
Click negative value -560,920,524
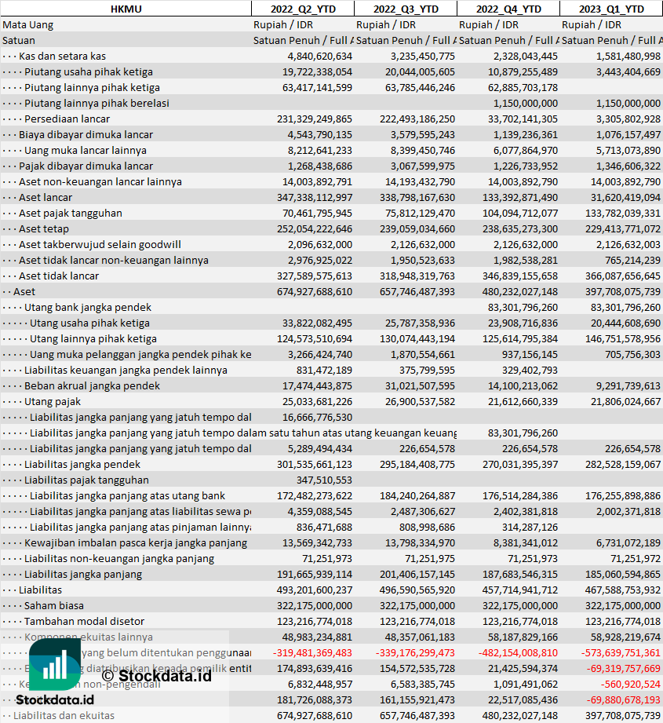631,683
